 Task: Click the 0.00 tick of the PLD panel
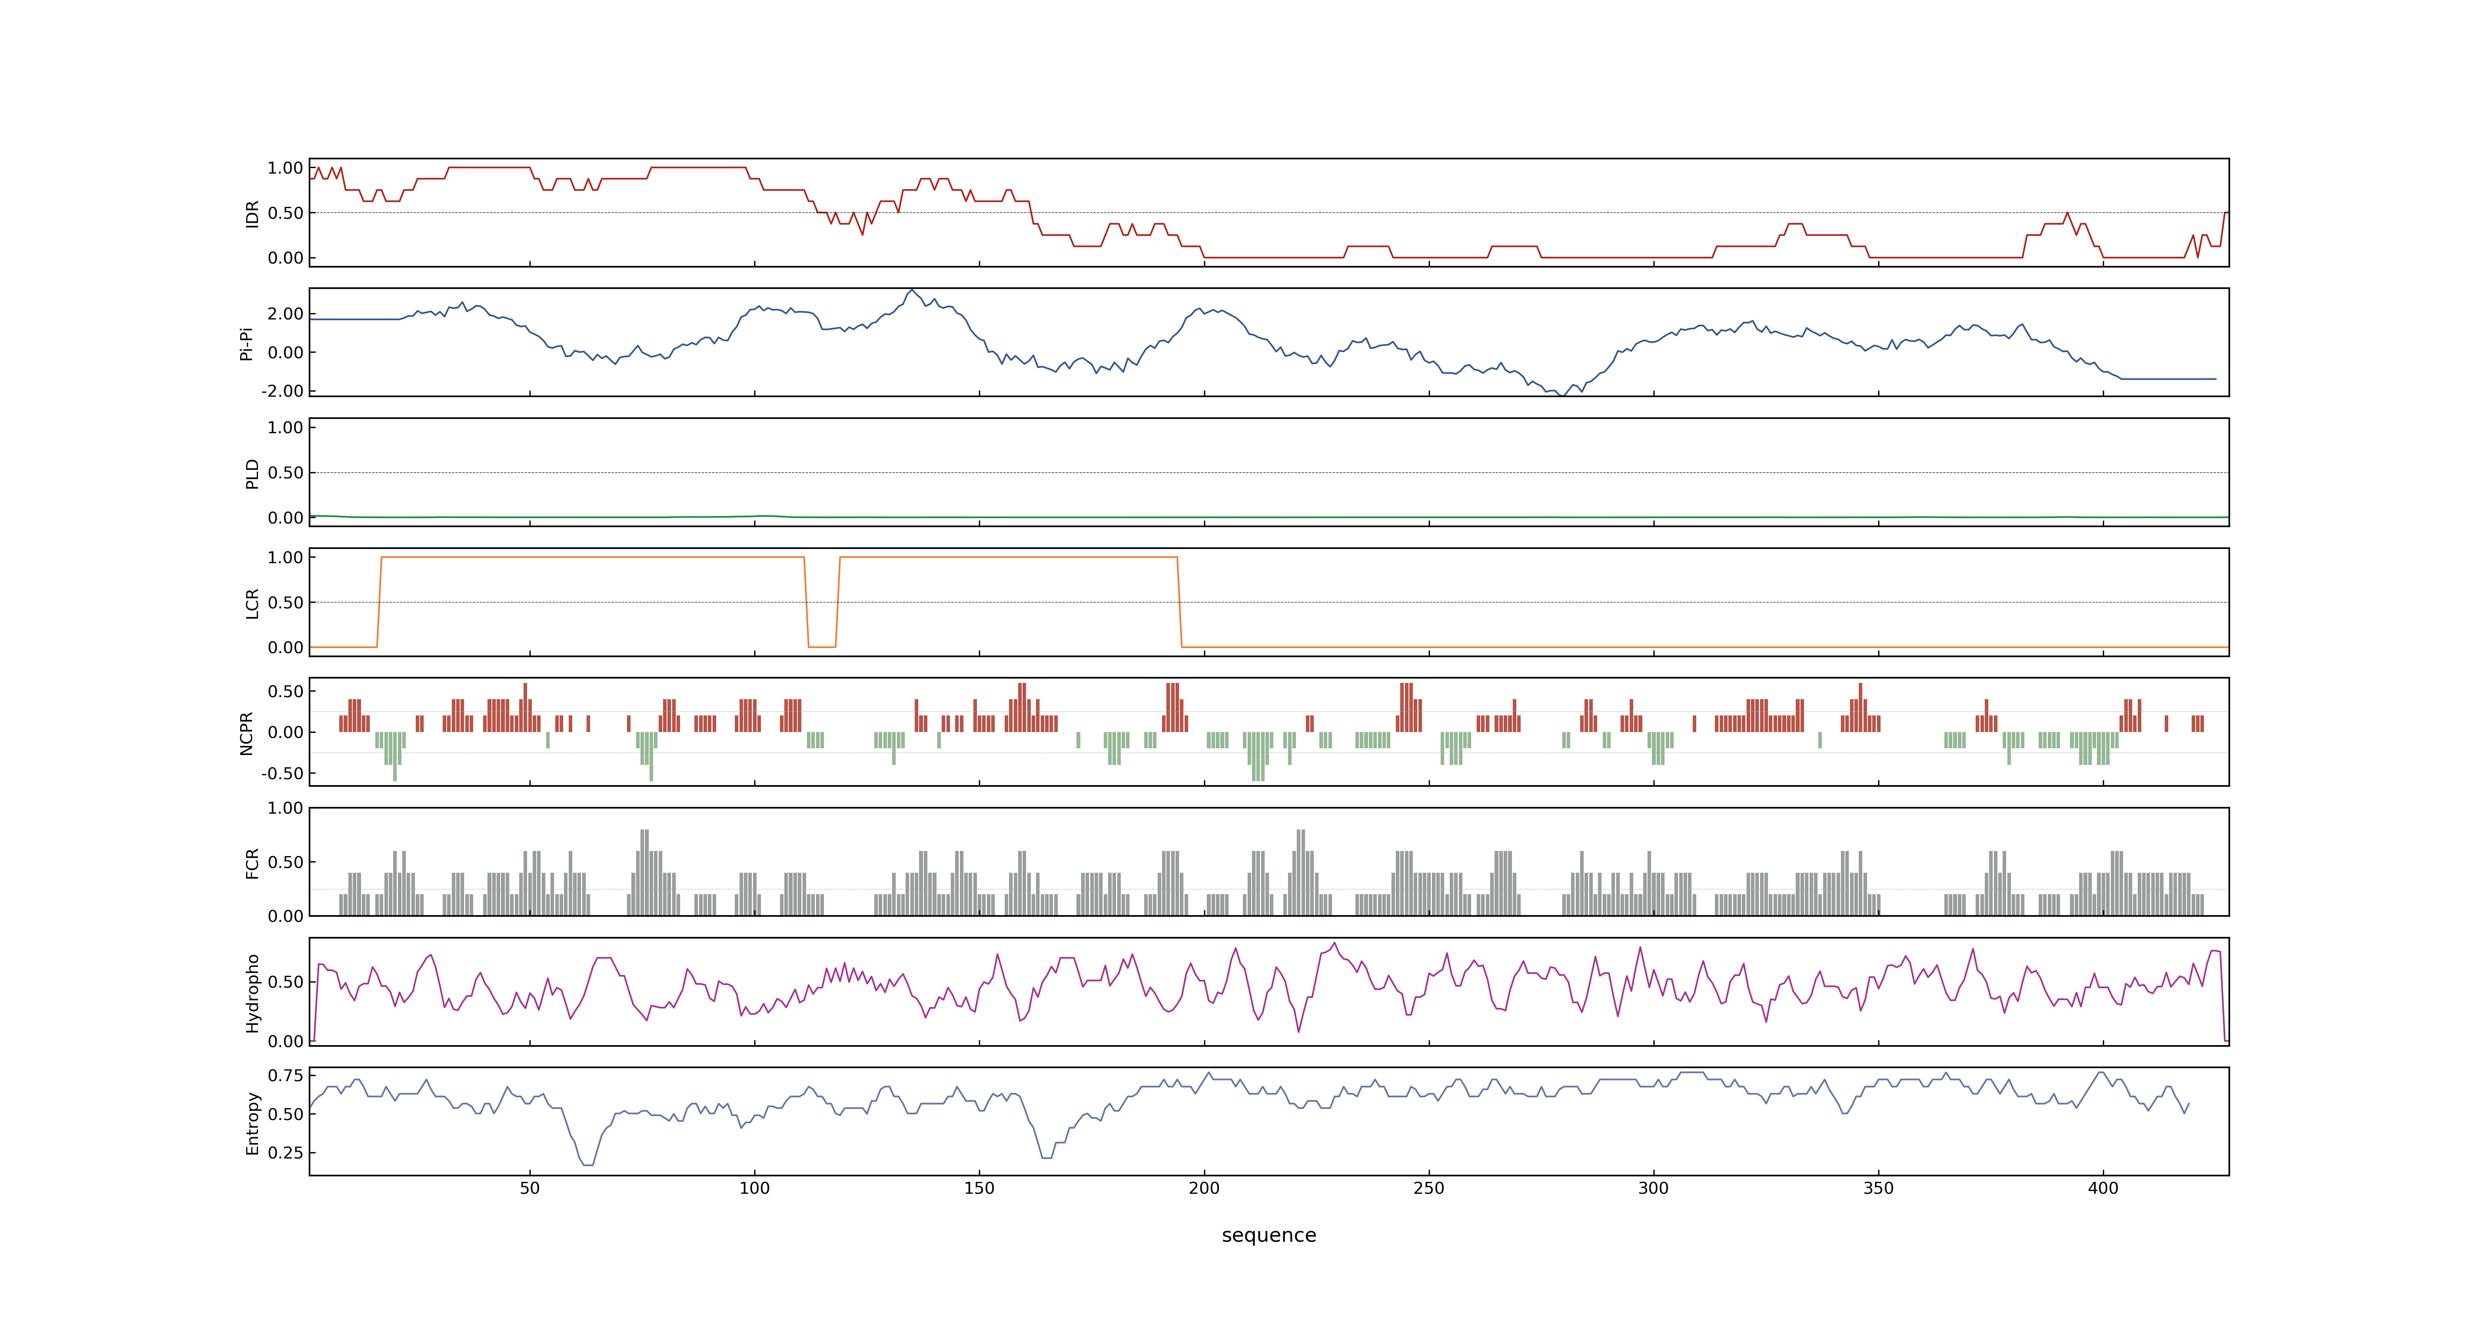pyautogui.click(x=286, y=517)
